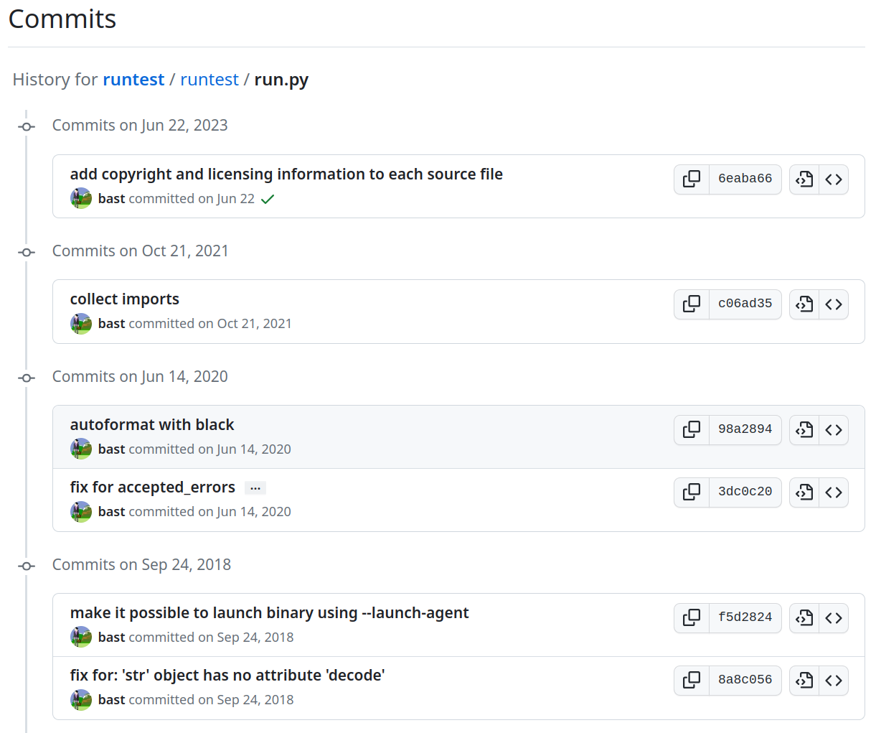Image resolution: width=876 pixels, height=733 pixels.
Task: Browse repository at commit 6eaba66
Action: pos(834,179)
